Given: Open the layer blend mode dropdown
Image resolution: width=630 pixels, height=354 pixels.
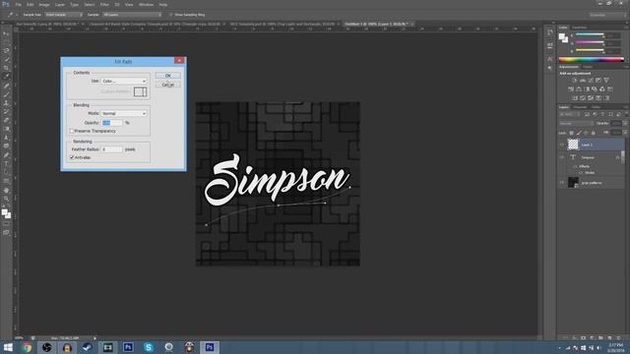Looking at the screenshot, I should pyautogui.click(x=576, y=124).
